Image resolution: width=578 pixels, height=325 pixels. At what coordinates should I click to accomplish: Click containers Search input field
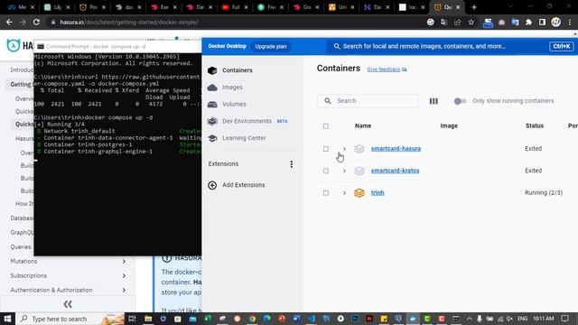point(368,101)
